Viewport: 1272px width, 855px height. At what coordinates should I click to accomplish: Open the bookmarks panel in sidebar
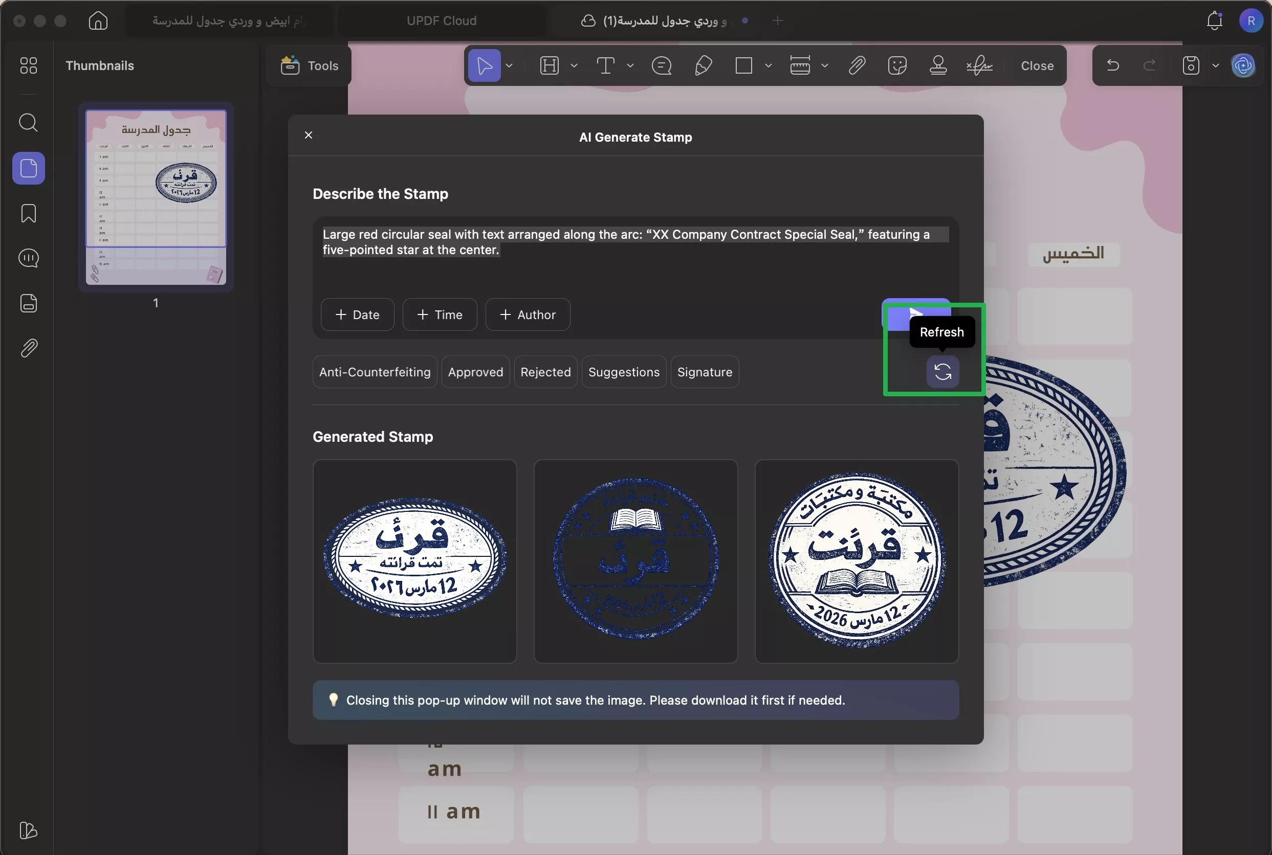click(28, 213)
